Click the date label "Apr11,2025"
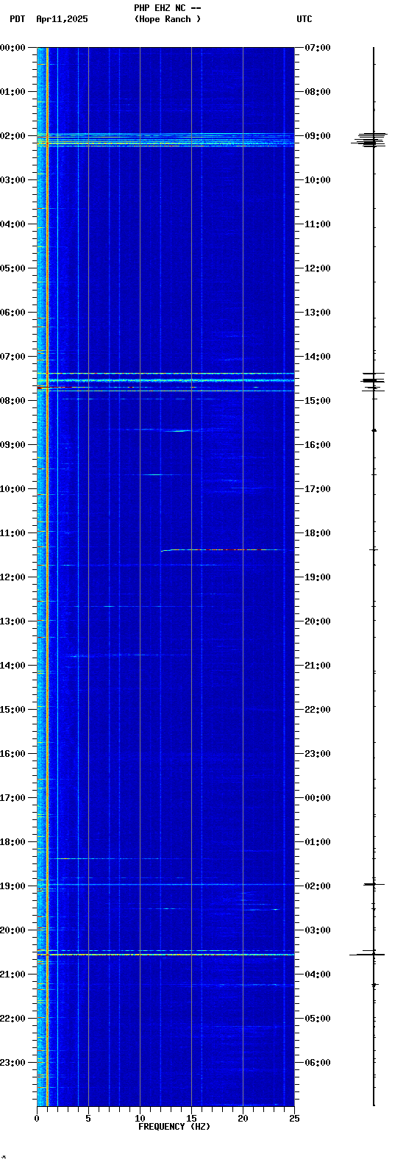This screenshot has height=1165, width=406. point(62,19)
